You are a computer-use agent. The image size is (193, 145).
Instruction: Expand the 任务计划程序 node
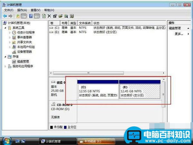pos(10,32)
